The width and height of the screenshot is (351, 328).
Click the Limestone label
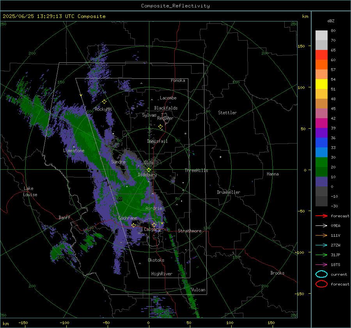pyautogui.click(x=74, y=151)
